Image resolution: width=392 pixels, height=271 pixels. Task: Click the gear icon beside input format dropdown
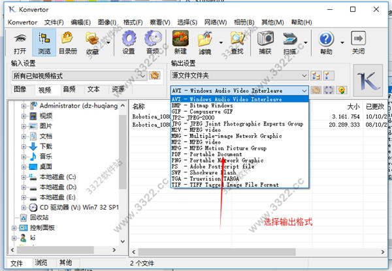pos(154,76)
